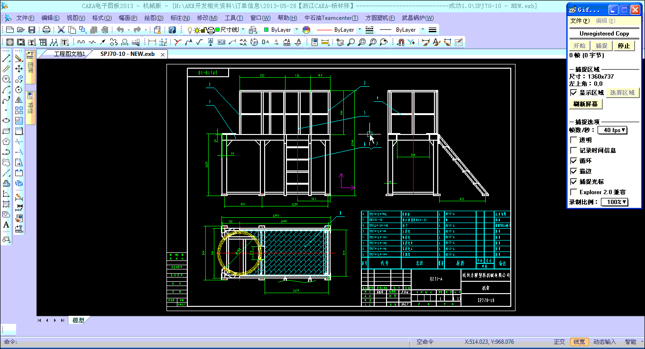Click the Print icon in toolbar

pyautogui.click(x=46, y=30)
